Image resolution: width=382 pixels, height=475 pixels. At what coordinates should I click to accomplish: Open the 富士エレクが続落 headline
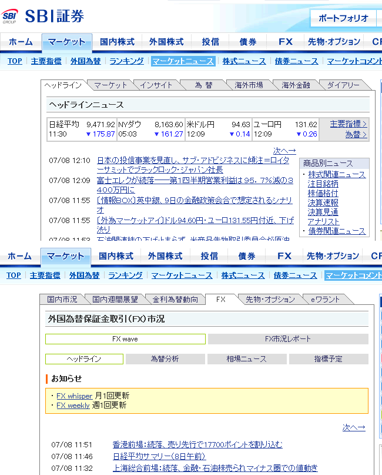coord(195,185)
